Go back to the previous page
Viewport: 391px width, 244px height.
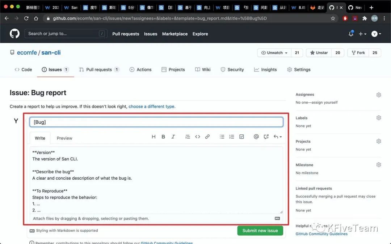pos(7,18)
